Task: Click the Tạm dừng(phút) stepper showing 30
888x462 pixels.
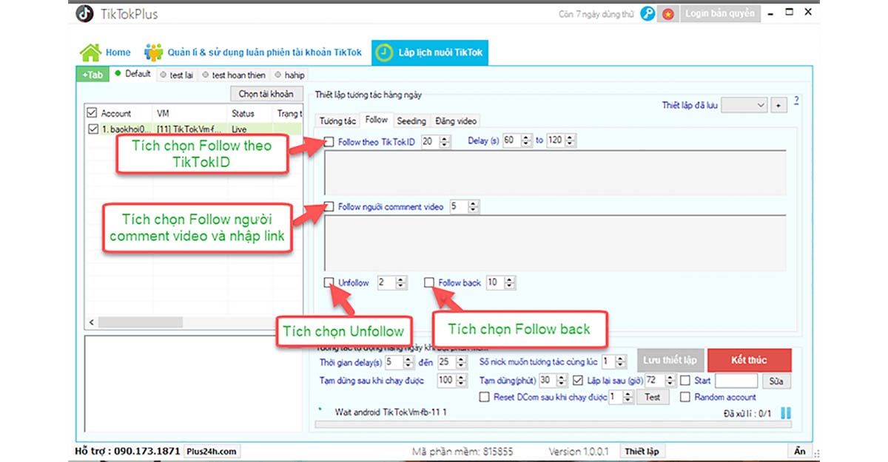Action: (x=554, y=381)
